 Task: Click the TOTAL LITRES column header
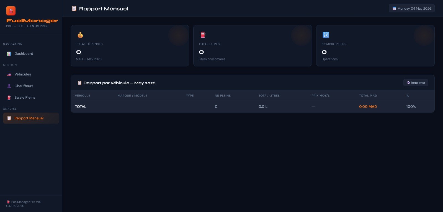tap(269, 96)
